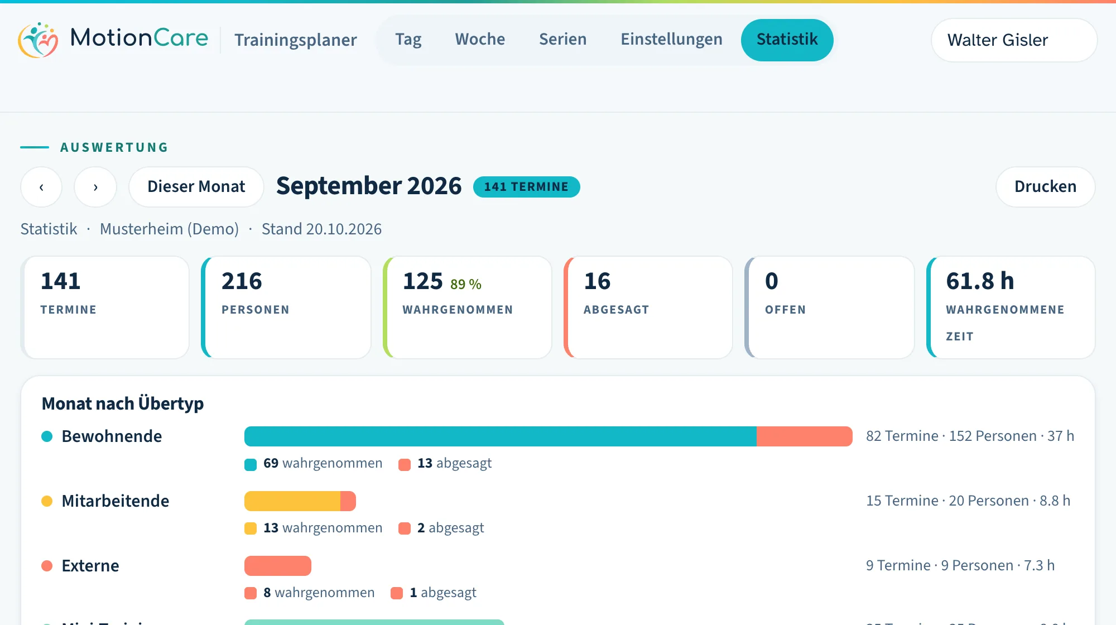
Task: Go to next month arrow
Action: click(x=95, y=187)
